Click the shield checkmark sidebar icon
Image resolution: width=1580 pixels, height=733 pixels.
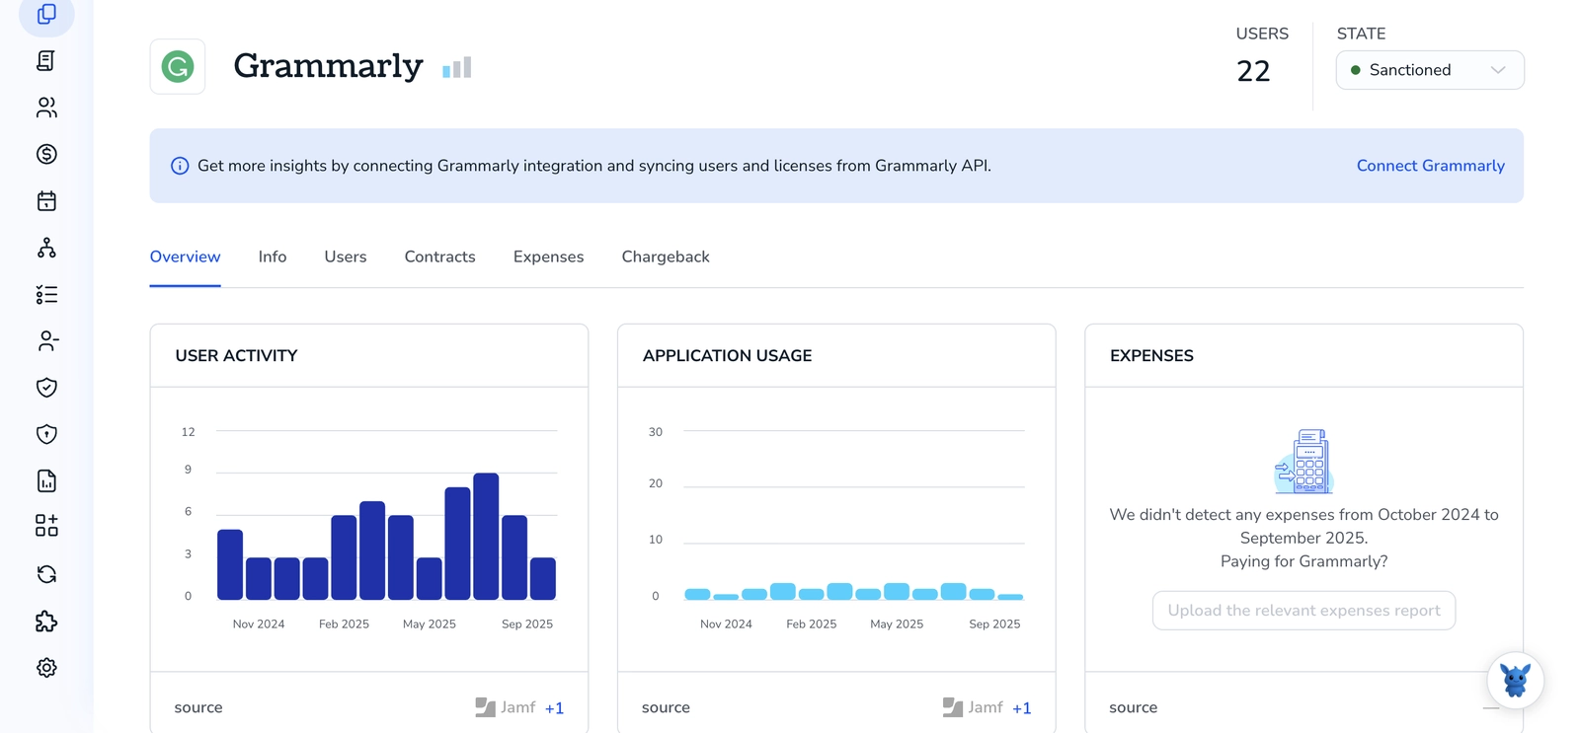pyautogui.click(x=46, y=388)
